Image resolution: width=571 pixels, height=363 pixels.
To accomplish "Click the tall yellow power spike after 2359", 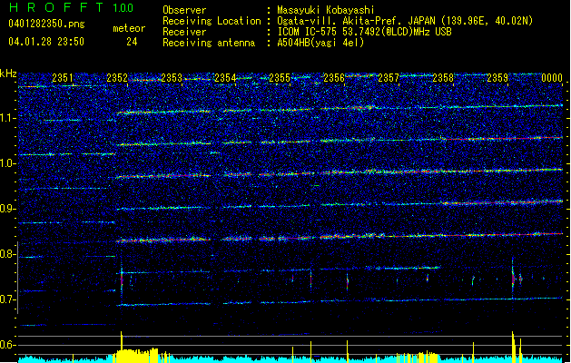I will tap(513, 347).
